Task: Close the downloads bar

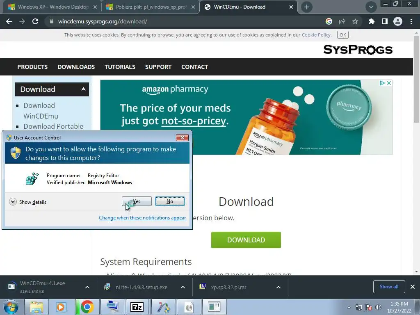Action: point(413,287)
